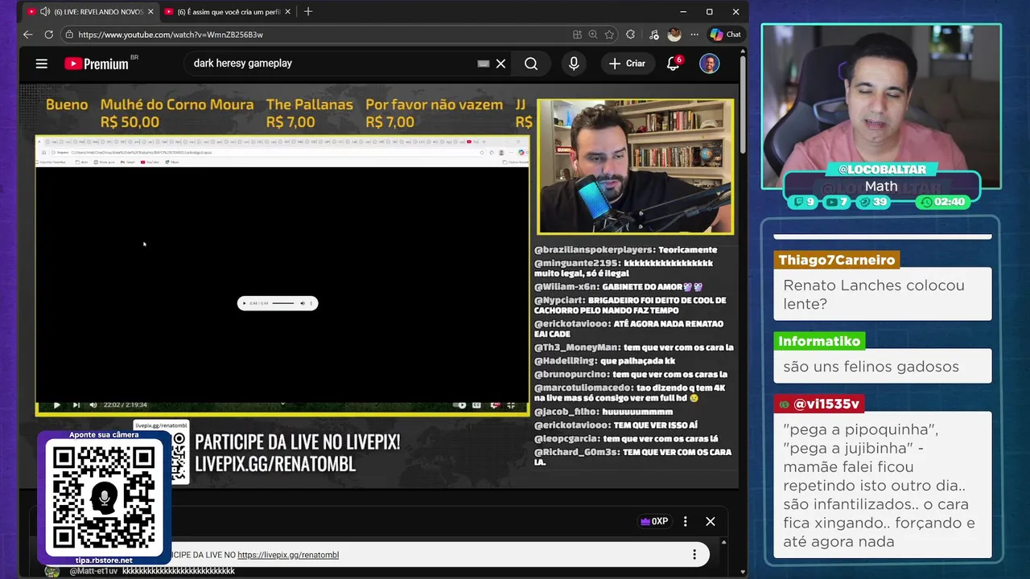Open live chat options three-dot menu
The image size is (1030, 579).
(x=686, y=521)
